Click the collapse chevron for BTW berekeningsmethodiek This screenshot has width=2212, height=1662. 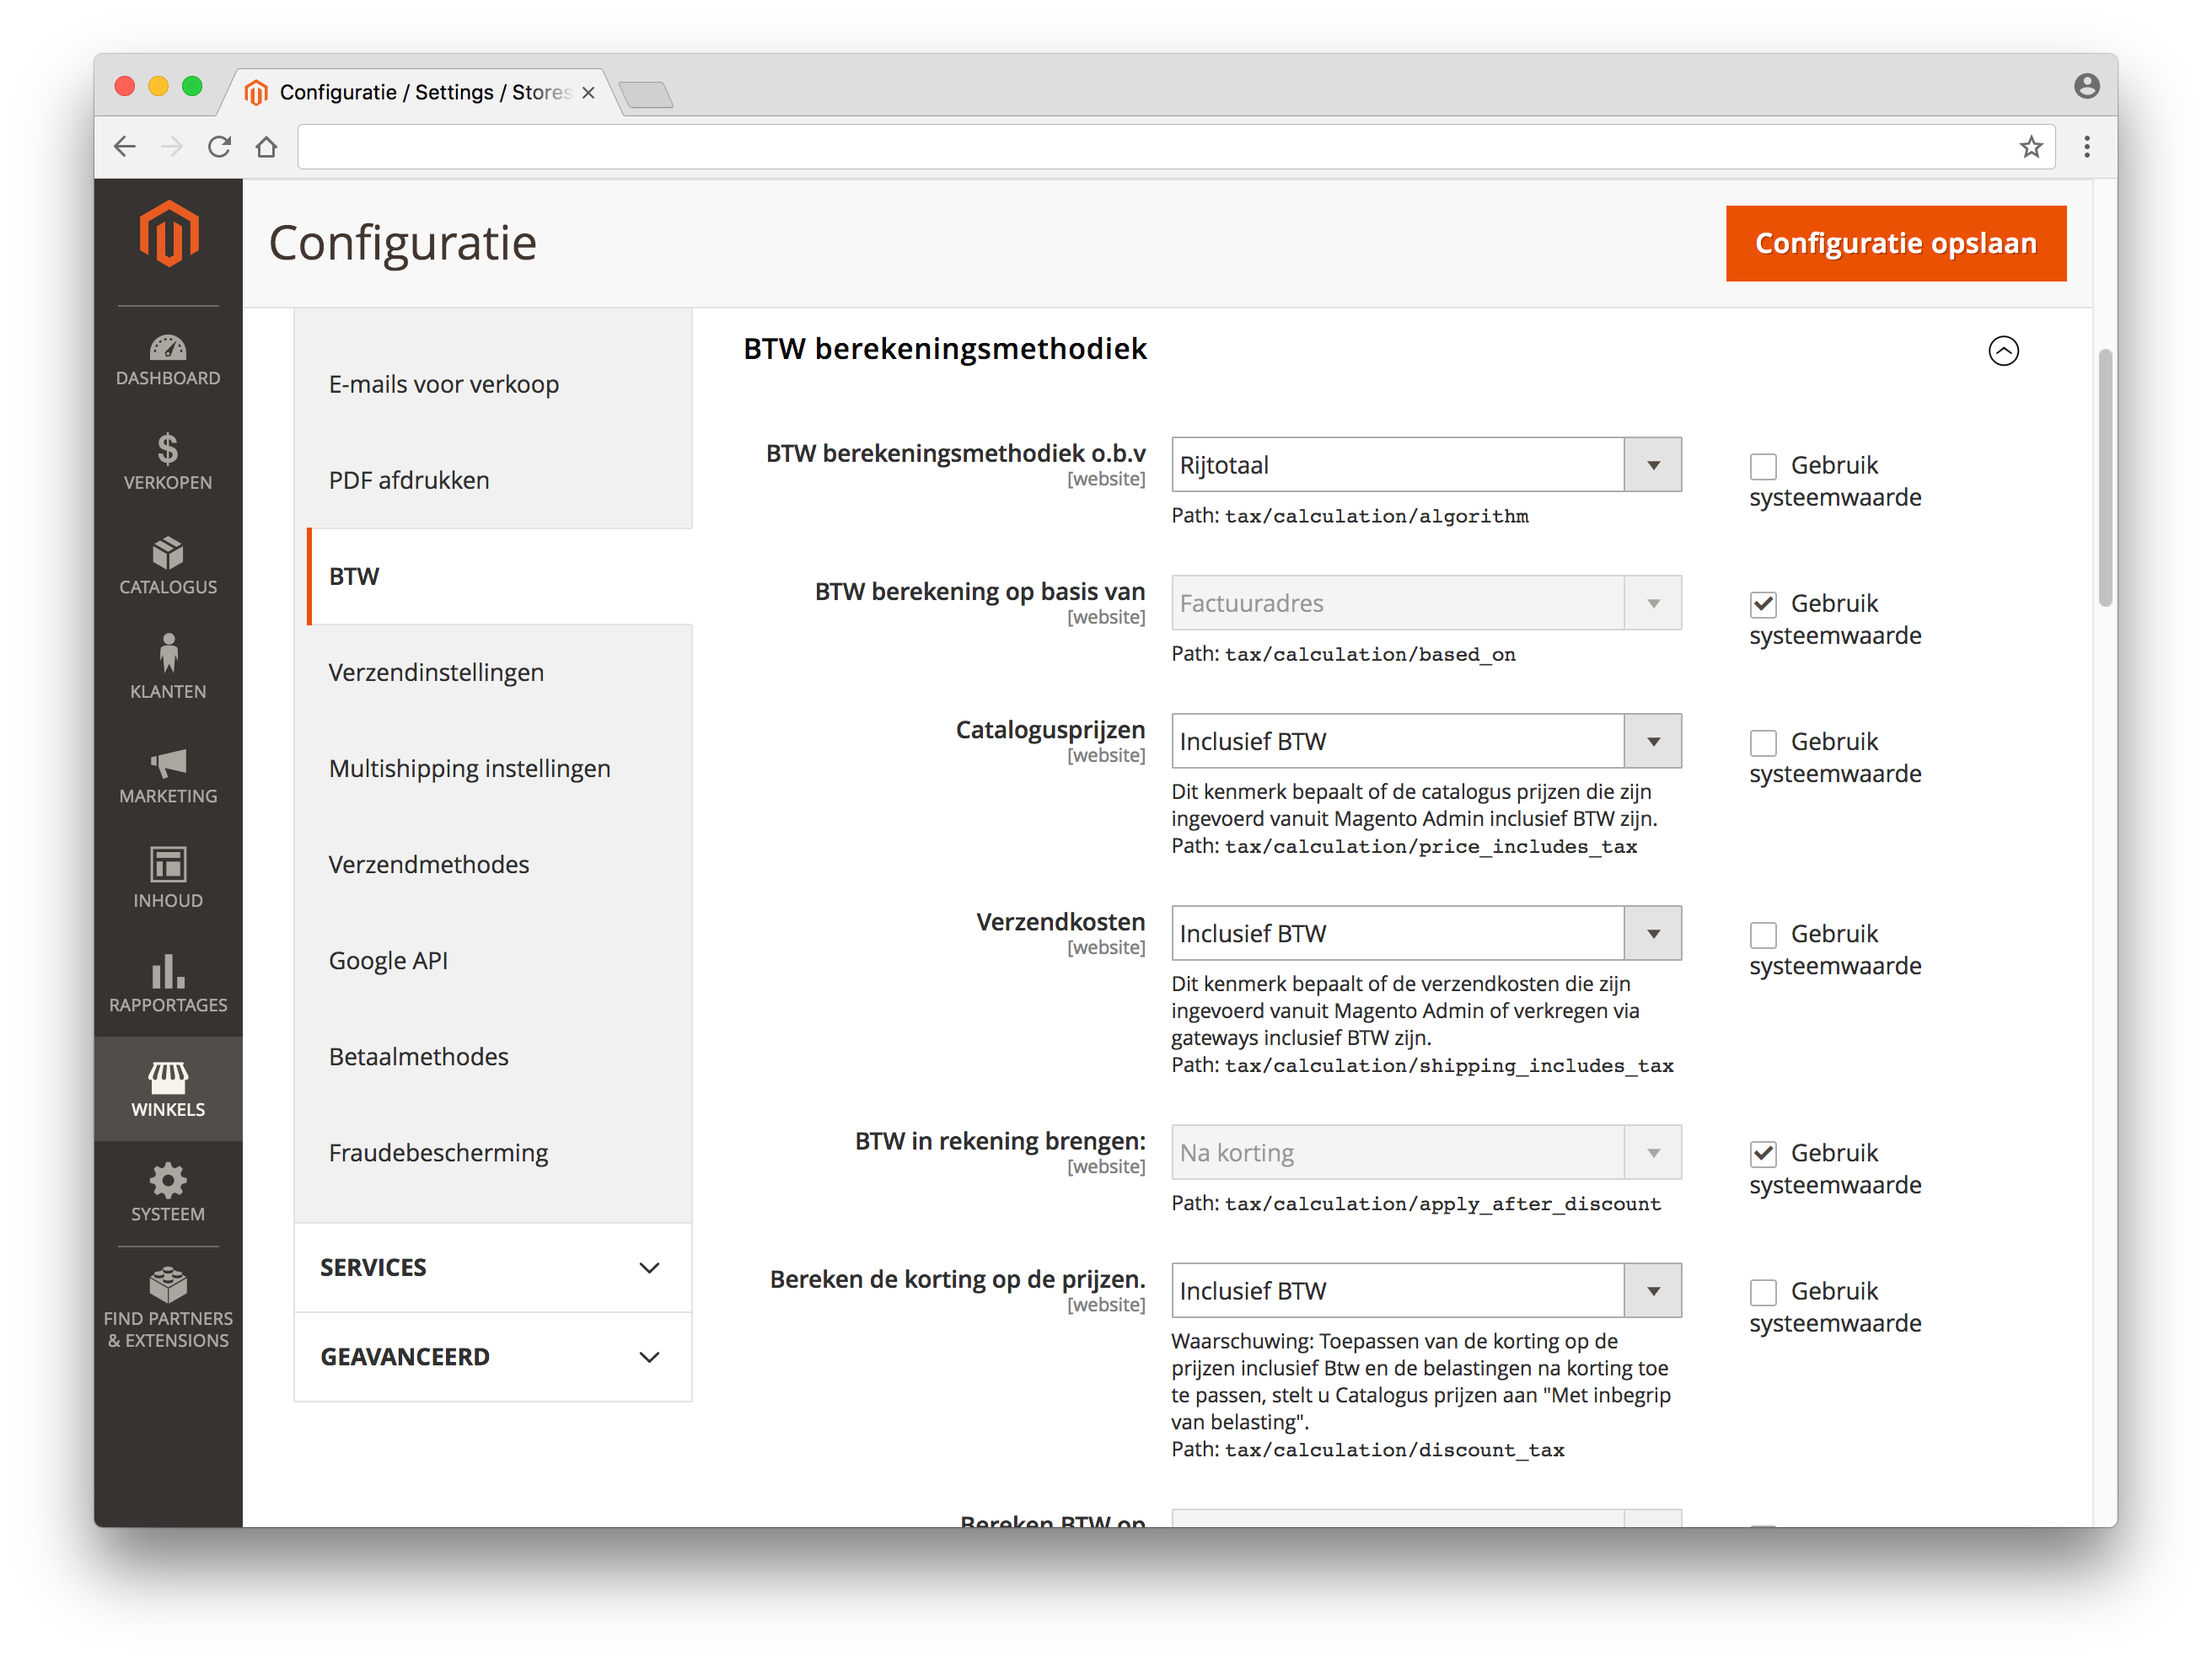point(2006,349)
